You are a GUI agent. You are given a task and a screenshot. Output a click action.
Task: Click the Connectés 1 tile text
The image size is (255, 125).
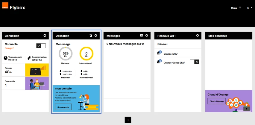click(x=10, y=83)
